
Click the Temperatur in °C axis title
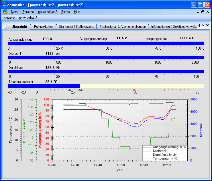point(11,130)
